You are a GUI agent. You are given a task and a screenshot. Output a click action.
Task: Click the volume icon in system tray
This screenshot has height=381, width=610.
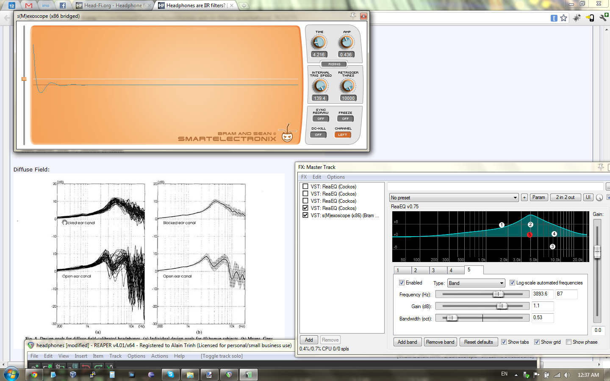click(567, 375)
